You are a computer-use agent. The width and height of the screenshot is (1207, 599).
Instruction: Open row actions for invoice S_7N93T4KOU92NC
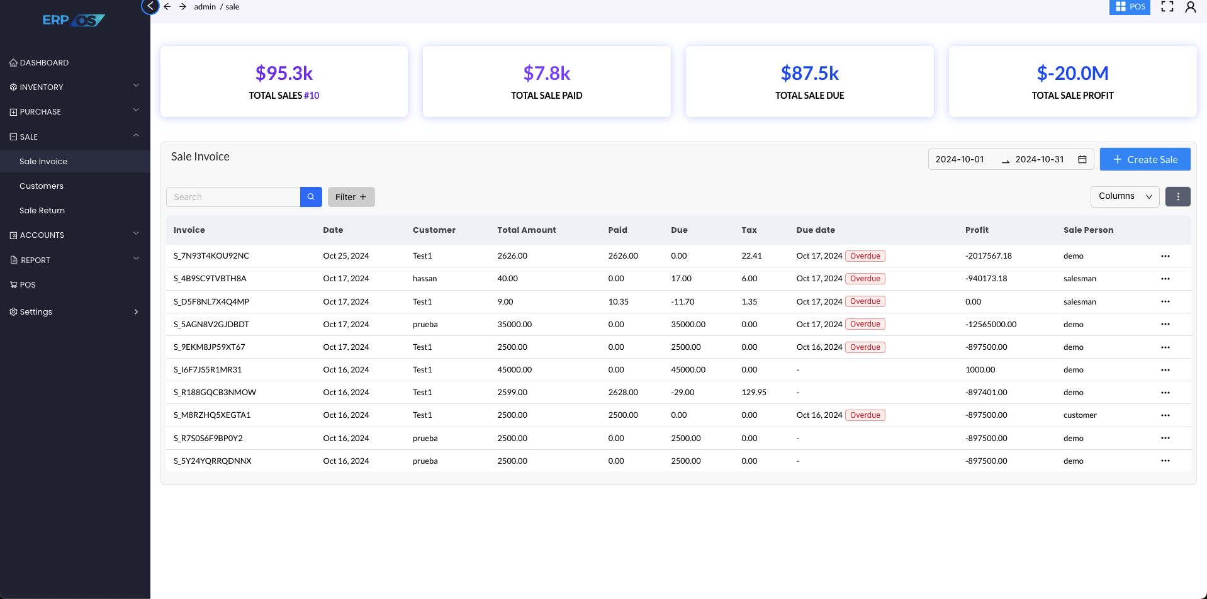coord(1165,256)
